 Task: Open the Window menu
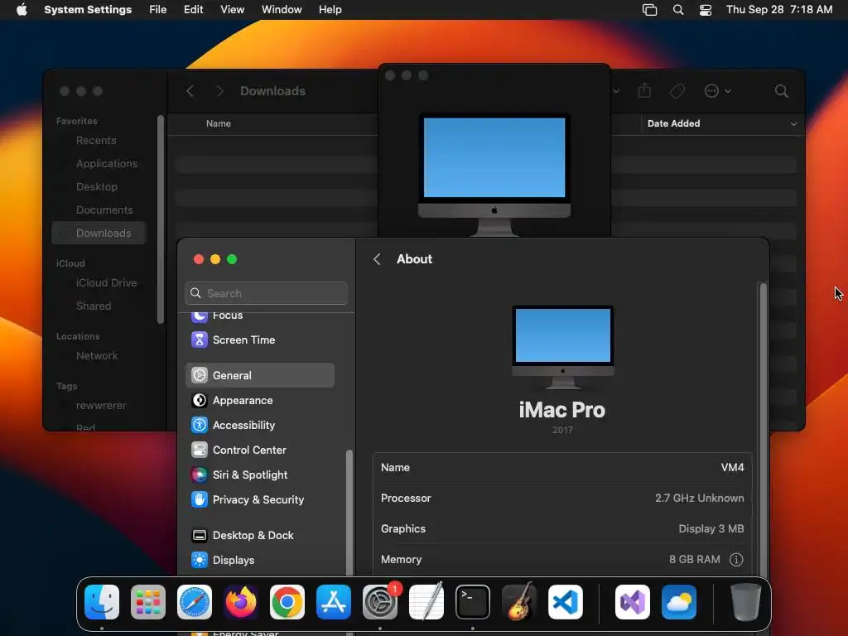282,10
